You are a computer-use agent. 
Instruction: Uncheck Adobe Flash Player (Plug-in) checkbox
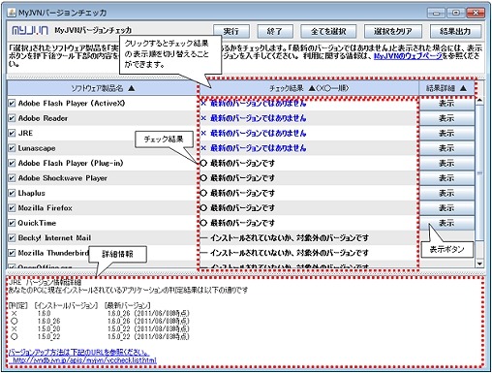(12, 163)
